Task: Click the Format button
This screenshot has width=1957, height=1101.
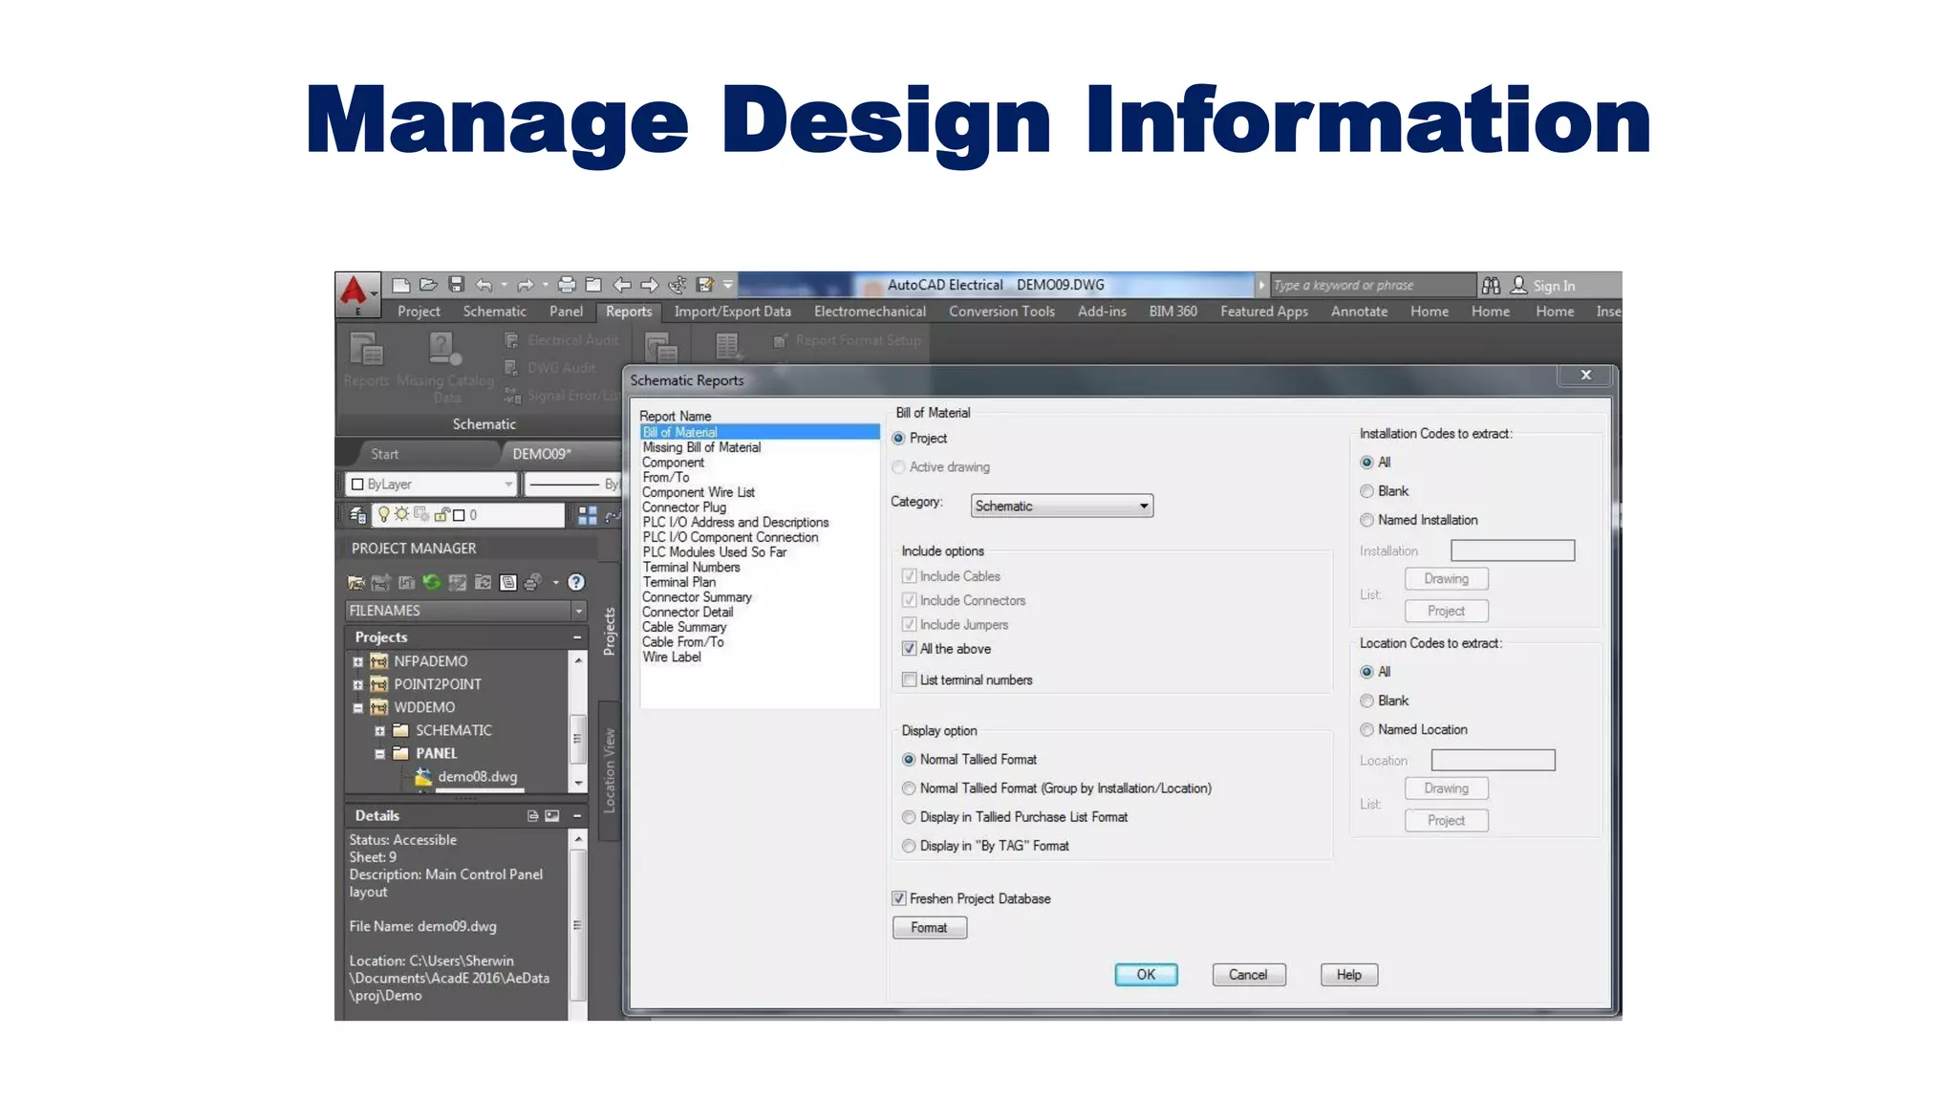Action: tap(929, 928)
